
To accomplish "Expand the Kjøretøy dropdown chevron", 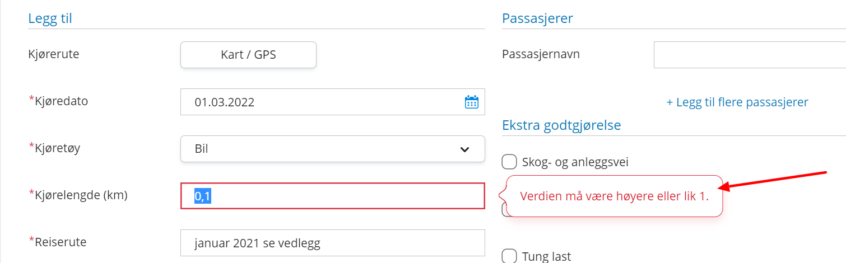I will click(x=464, y=149).
